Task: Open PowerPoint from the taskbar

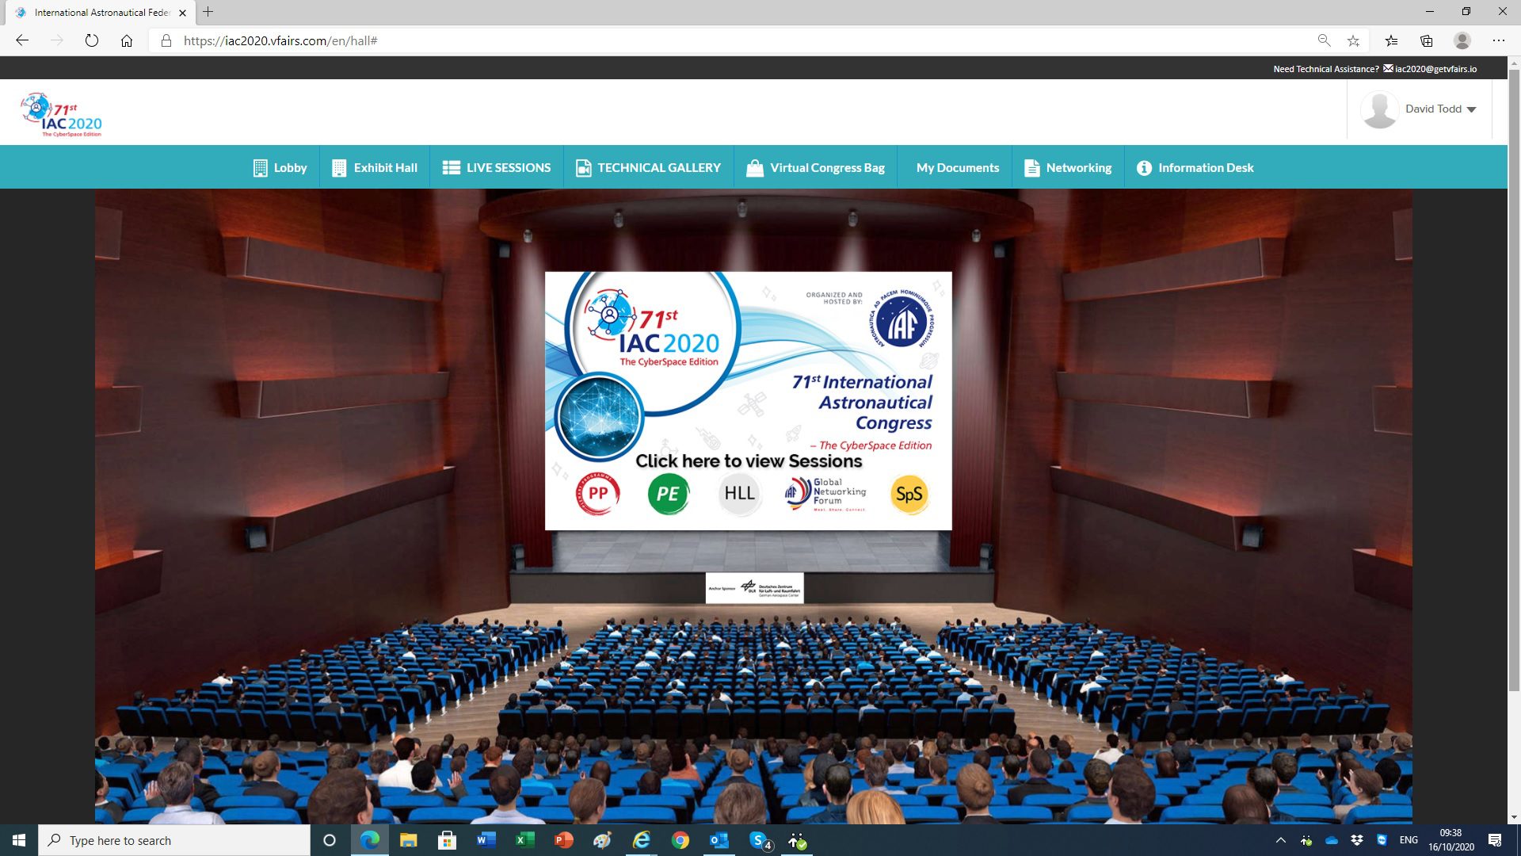Action: click(x=563, y=840)
